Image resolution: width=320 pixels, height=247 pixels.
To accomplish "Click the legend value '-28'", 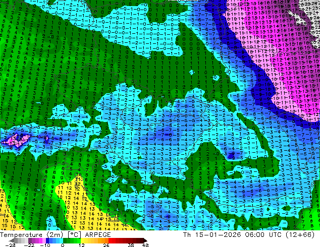I will 11,245.
